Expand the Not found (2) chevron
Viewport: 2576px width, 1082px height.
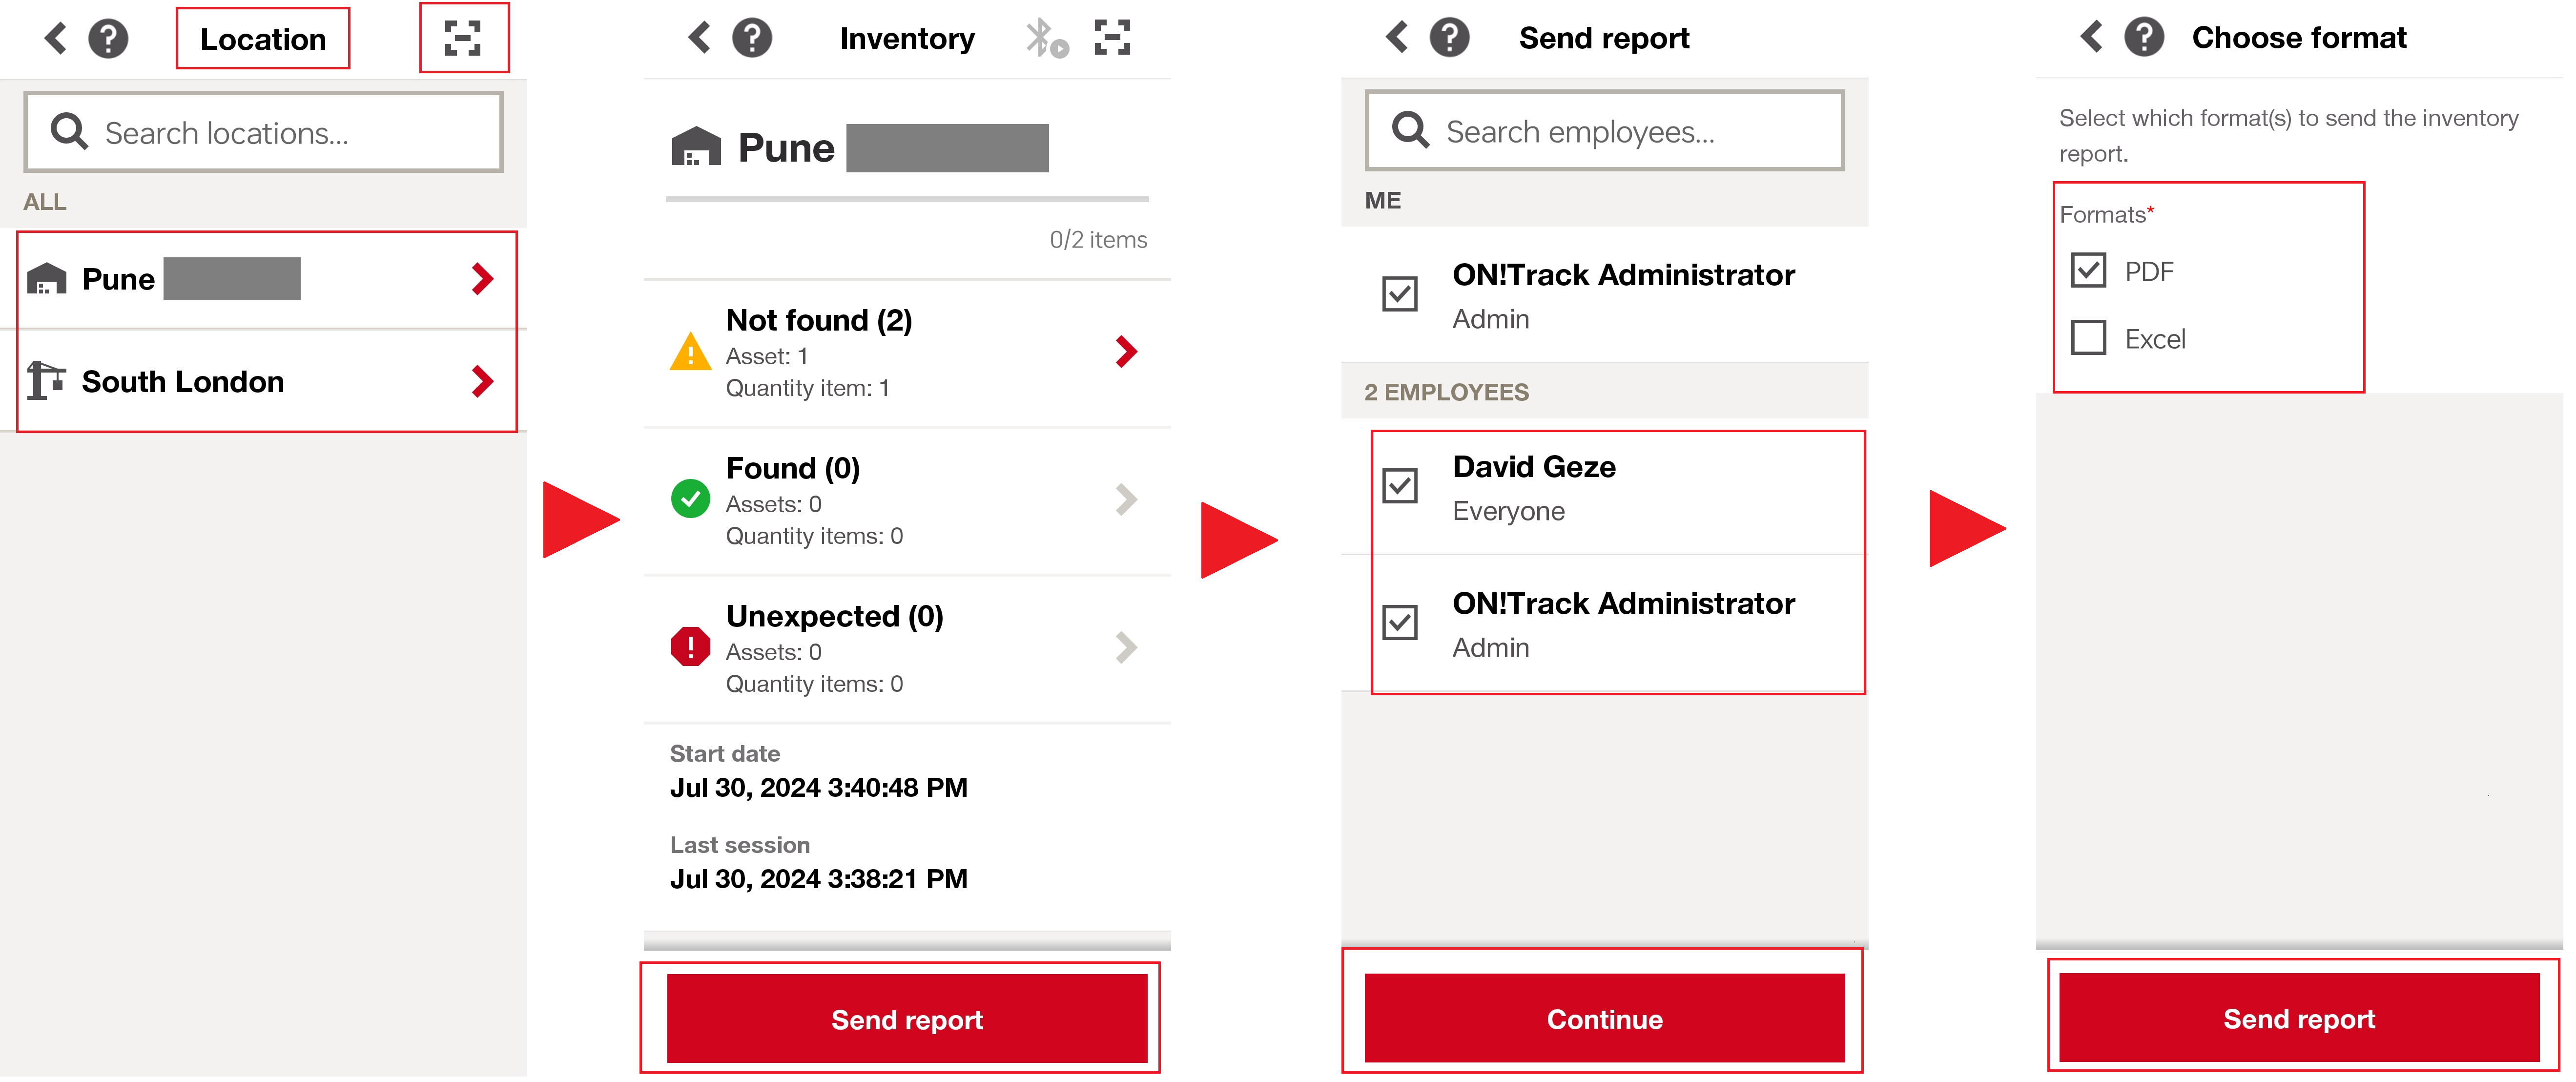click(1126, 351)
